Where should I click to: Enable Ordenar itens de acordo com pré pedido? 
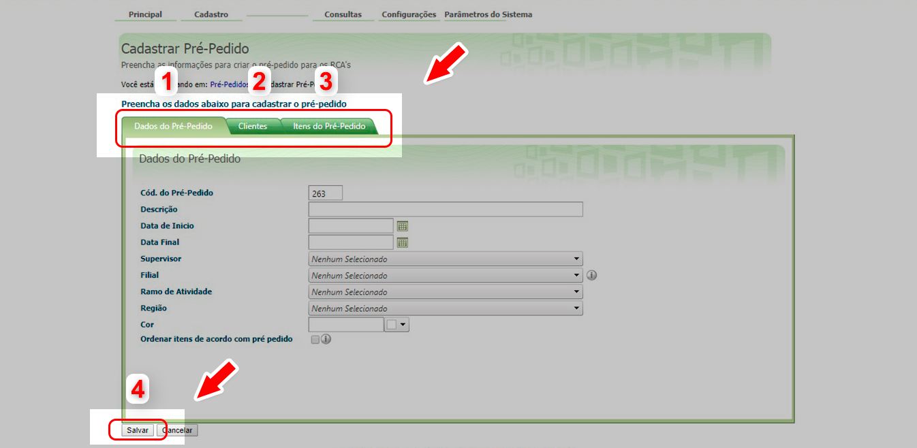[x=315, y=339]
